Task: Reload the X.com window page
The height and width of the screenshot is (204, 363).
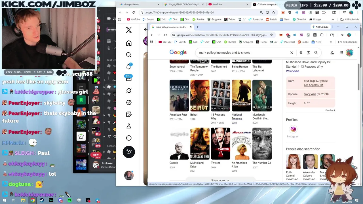Action: pyautogui.click(x=134, y=12)
